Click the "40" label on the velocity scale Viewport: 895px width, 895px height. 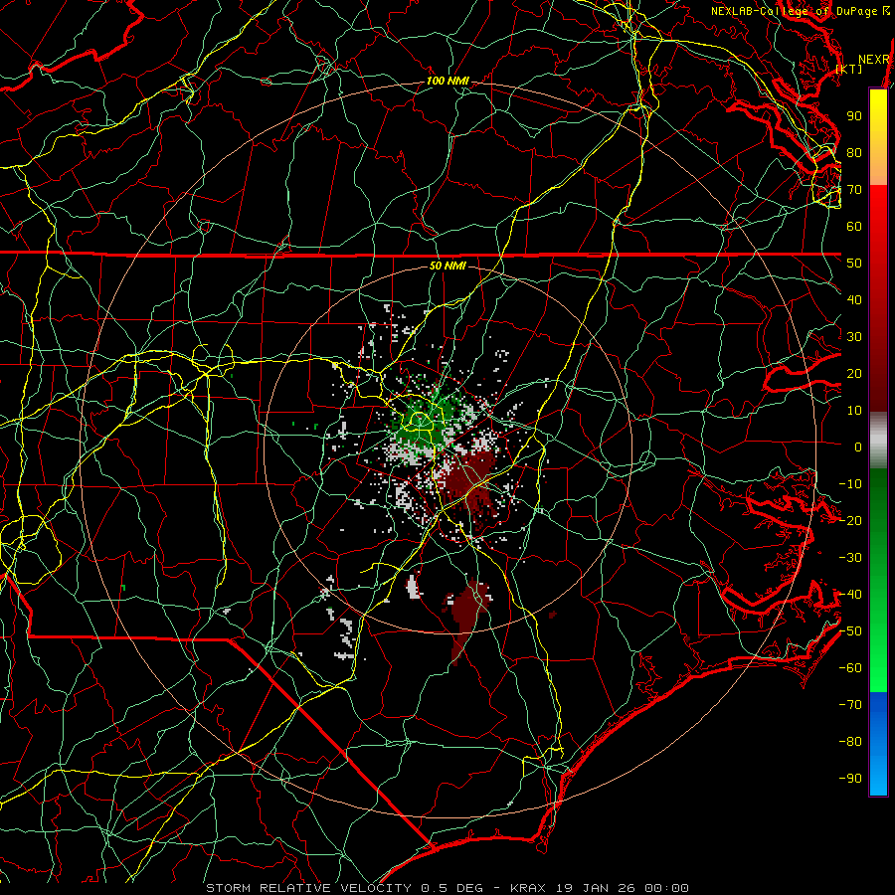coord(854,299)
